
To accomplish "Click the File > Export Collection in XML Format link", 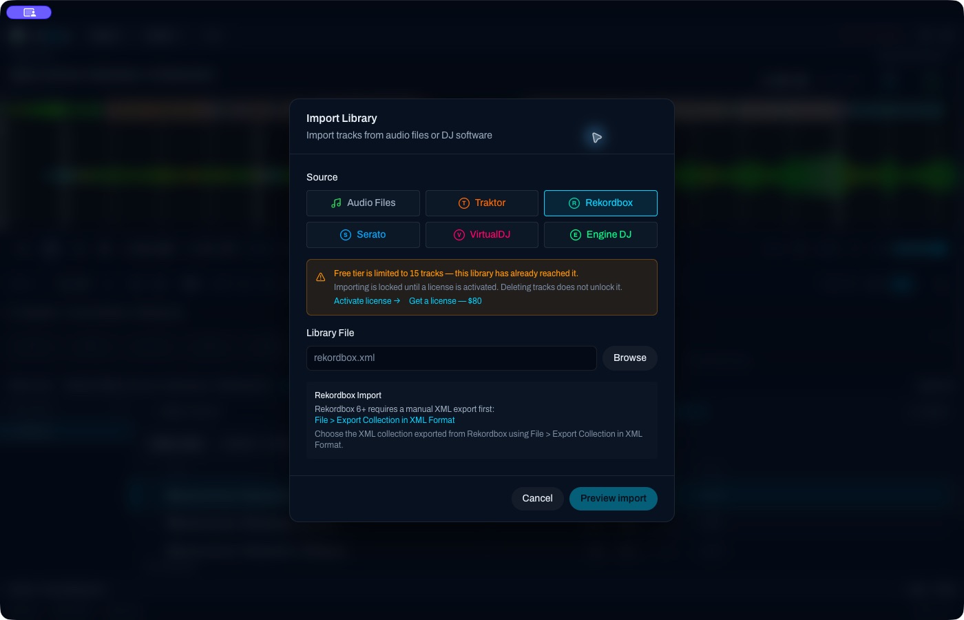I will pos(385,420).
